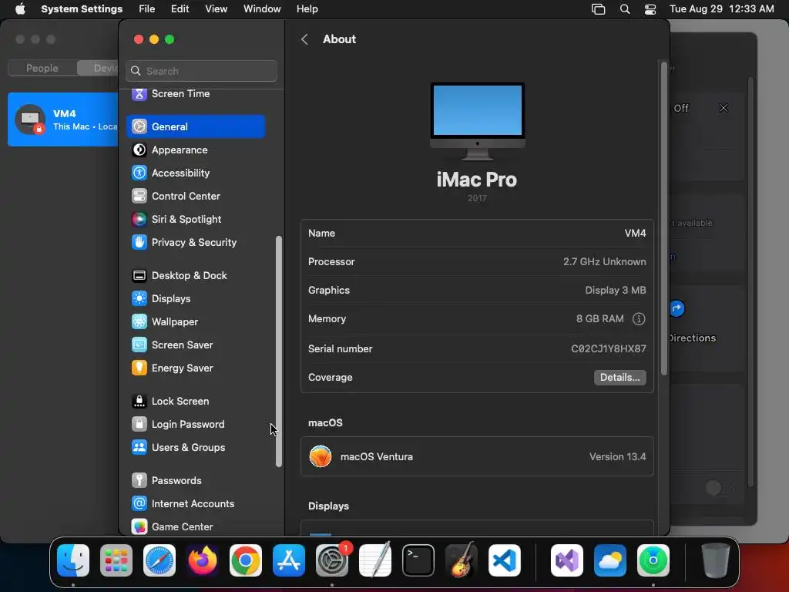Image resolution: width=789 pixels, height=592 pixels.
Task: Click Directions icon in Find My window
Action: click(x=677, y=308)
